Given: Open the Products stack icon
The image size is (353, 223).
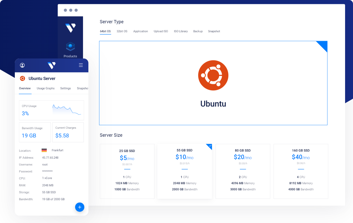Looking at the screenshot, I should tap(70, 46).
